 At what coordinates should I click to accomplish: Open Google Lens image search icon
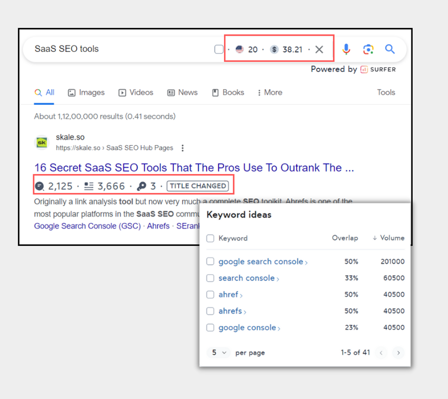point(368,49)
